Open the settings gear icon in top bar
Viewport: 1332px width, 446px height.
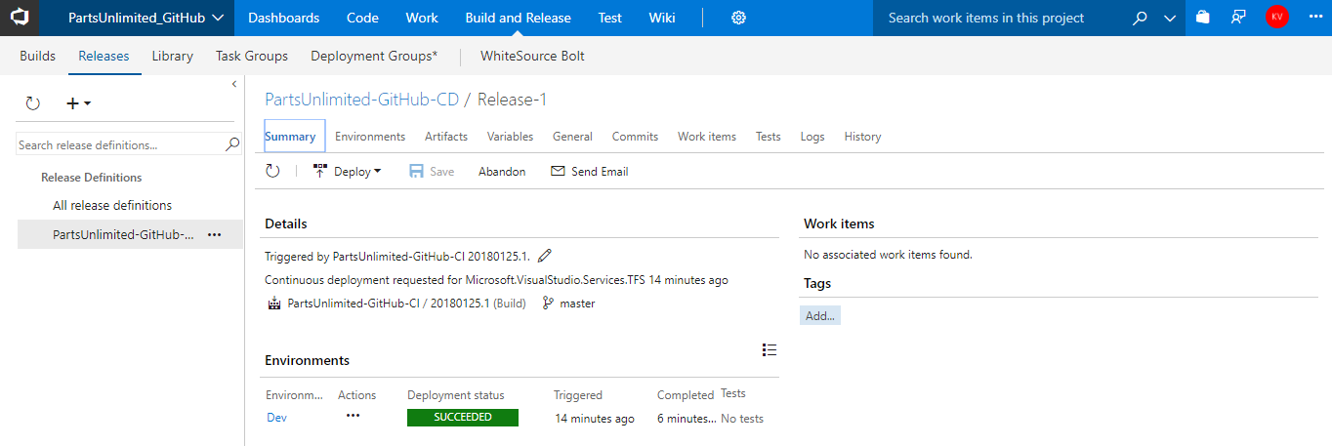(x=739, y=18)
